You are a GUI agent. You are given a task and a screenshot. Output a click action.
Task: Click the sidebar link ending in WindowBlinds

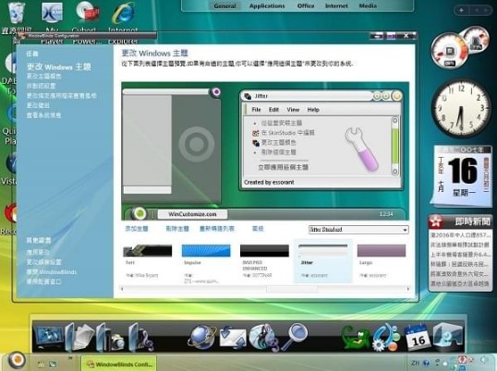tap(52, 272)
